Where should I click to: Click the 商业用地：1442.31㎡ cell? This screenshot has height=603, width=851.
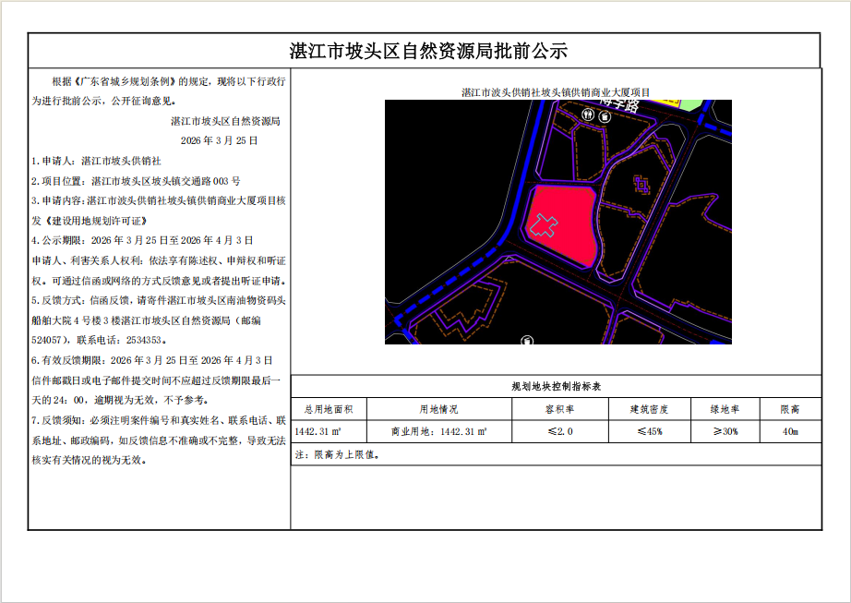click(x=438, y=431)
